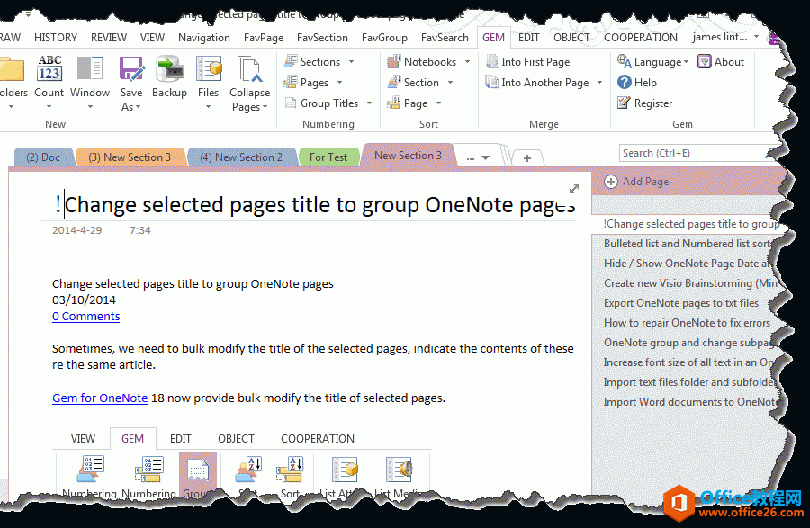Expand the page to full view
The image size is (810, 528).
(574, 189)
